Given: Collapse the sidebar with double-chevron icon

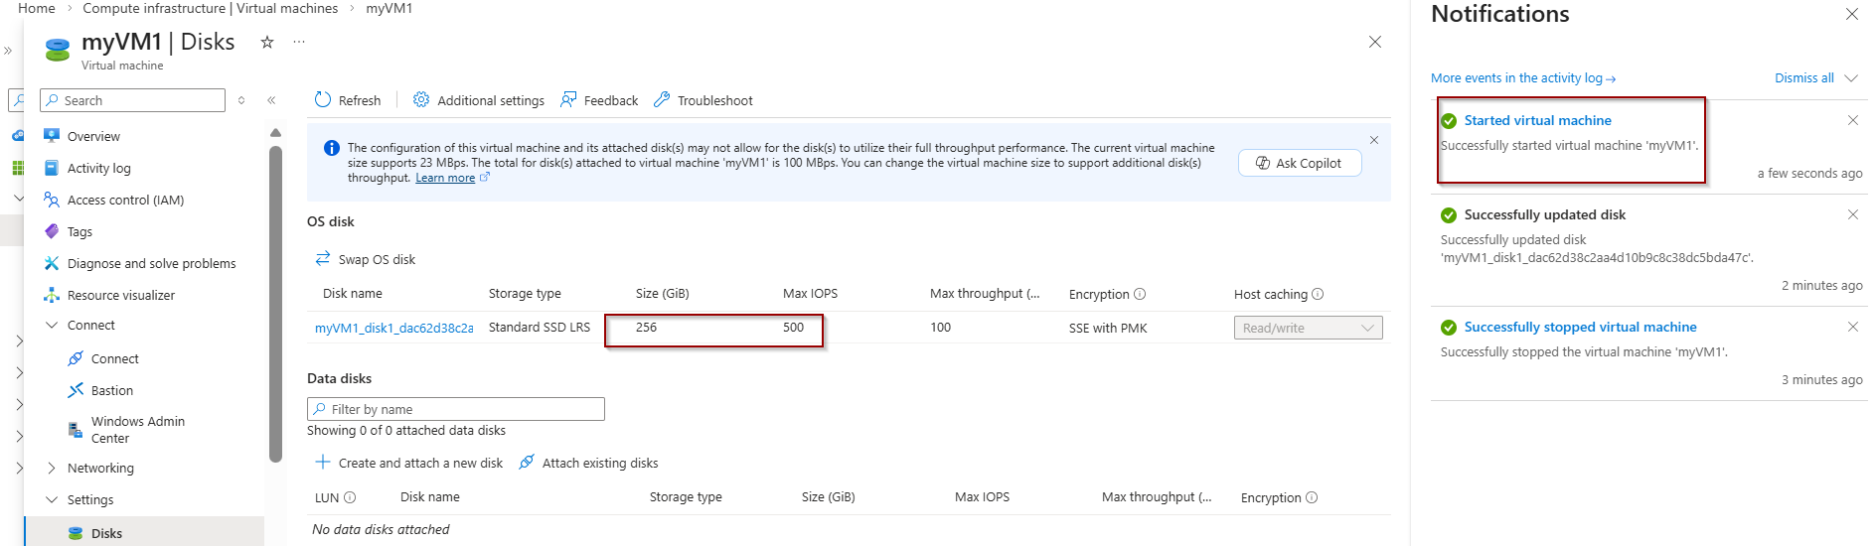Looking at the screenshot, I should pyautogui.click(x=271, y=100).
